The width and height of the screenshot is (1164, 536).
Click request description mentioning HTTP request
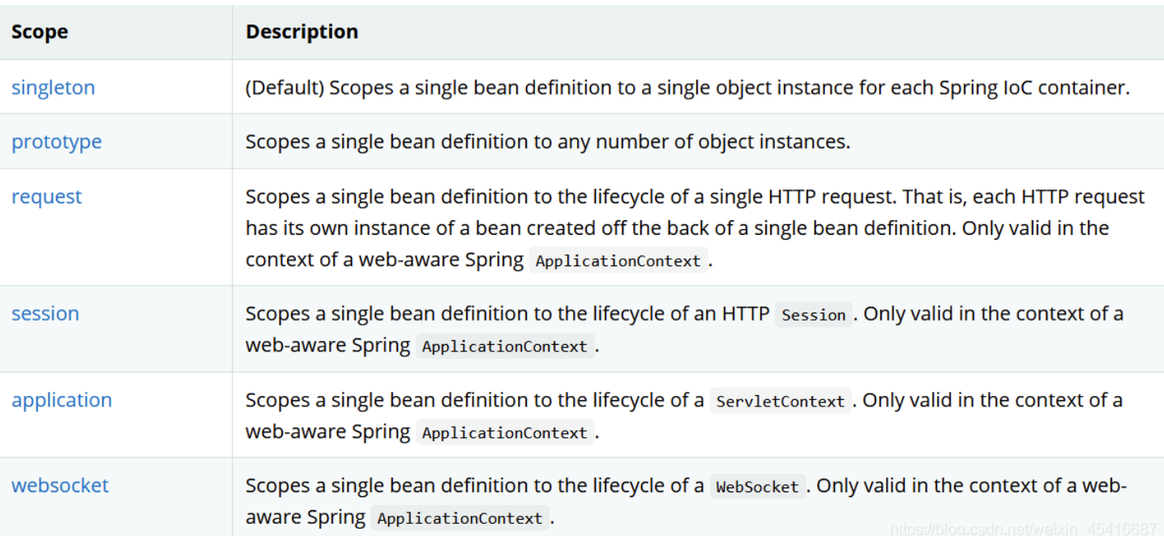coord(695,197)
